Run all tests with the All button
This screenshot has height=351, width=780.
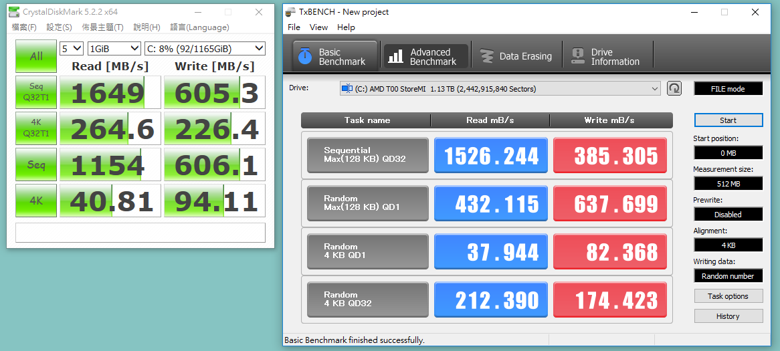tap(36, 56)
